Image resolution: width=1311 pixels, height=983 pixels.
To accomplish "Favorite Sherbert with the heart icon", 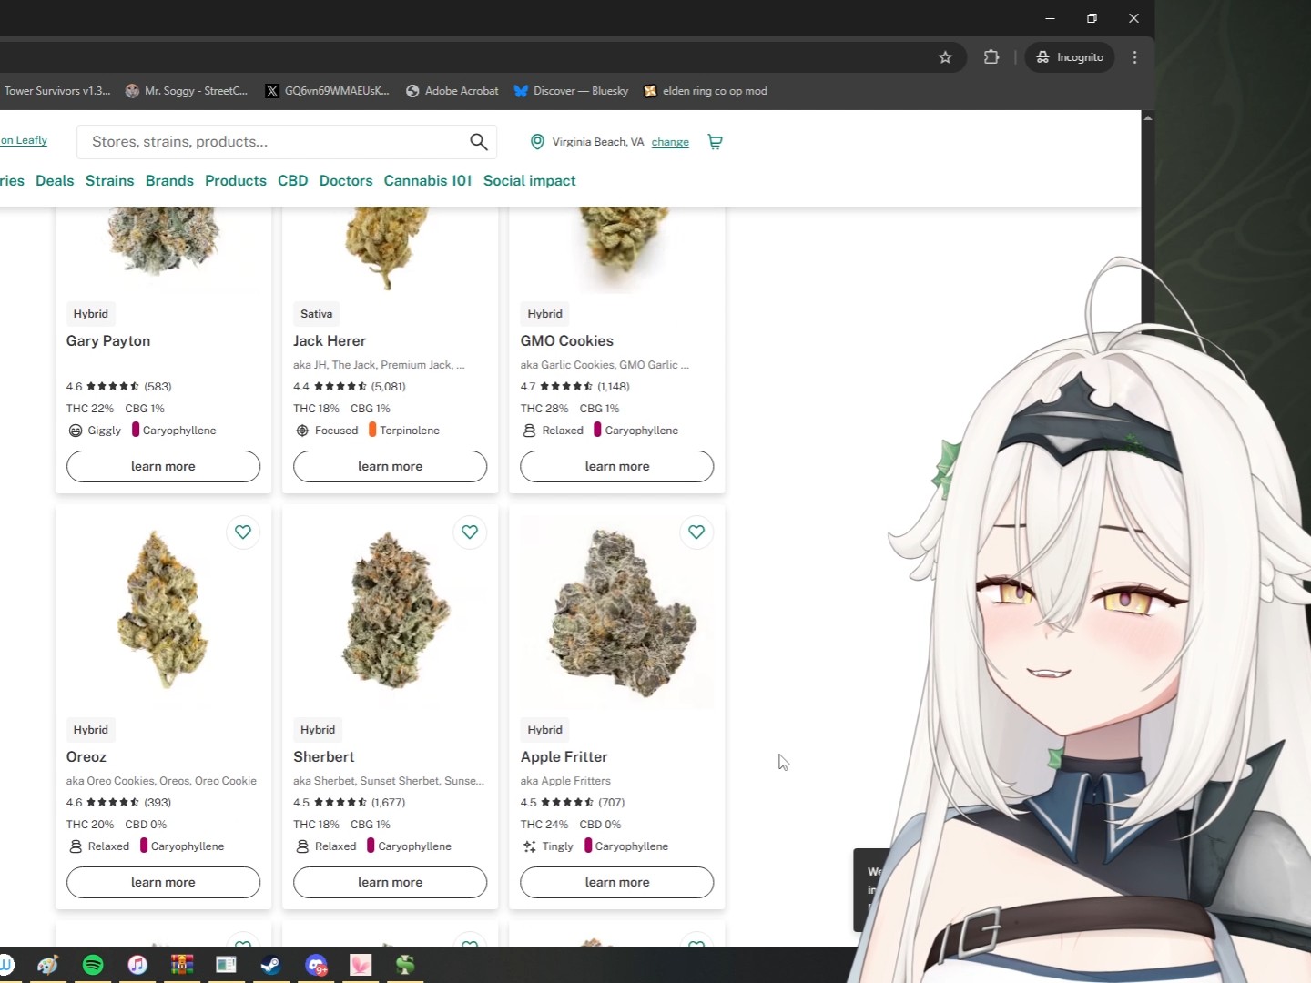I will [470, 532].
